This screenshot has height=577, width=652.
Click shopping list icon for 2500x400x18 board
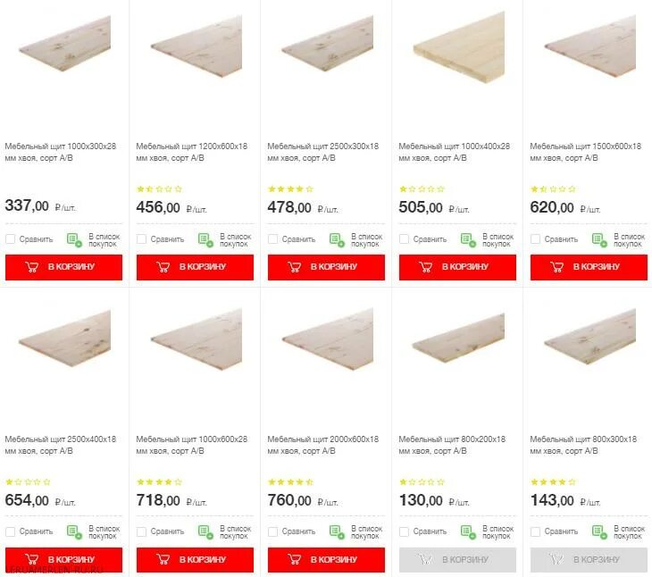click(74, 531)
